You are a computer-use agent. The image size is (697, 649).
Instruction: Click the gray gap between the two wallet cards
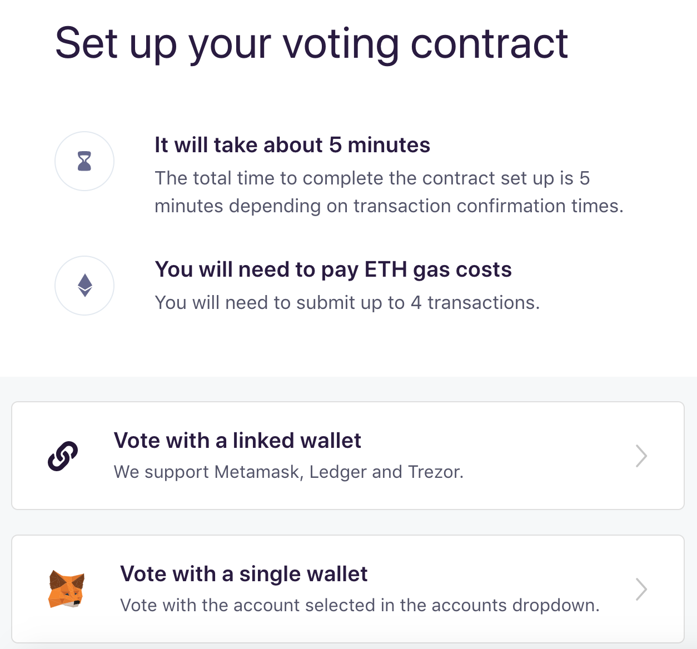348,522
